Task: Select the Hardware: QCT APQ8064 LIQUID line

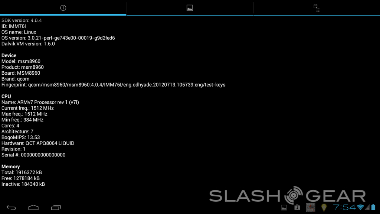Action: [38, 143]
